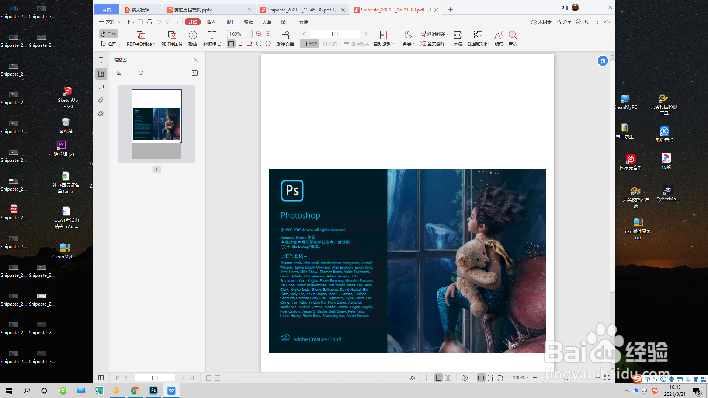The width and height of the screenshot is (708, 398).
Task: Select the 编辑 ribbon tab
Action: tap(248, 22)
